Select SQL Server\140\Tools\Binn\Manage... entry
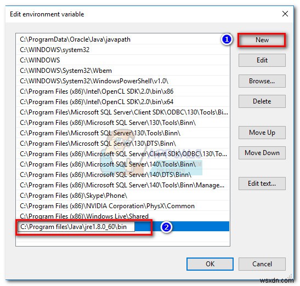The width and height of the screenshot is (300, 286). (x=123, y=185)
